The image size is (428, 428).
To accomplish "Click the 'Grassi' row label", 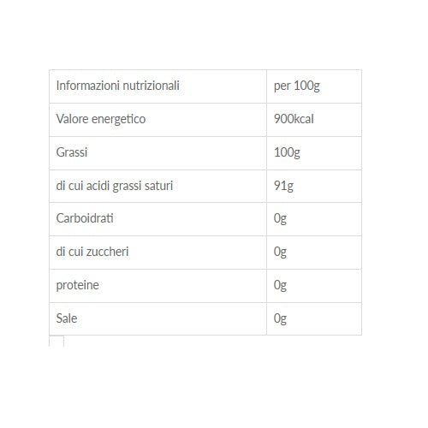I will (72, 152).
